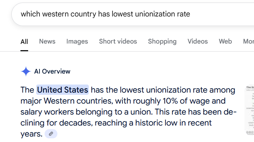Switch to the News tab
254x142 pixels.
click(47, 41)
